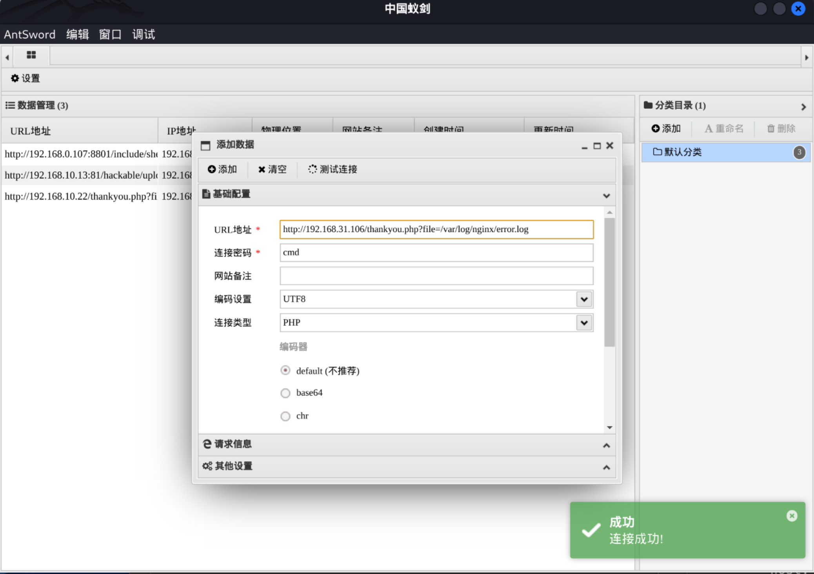Dismiss the 连接成功 notification
Viewport: 814px width, 574px height.
tap(792, 516)
